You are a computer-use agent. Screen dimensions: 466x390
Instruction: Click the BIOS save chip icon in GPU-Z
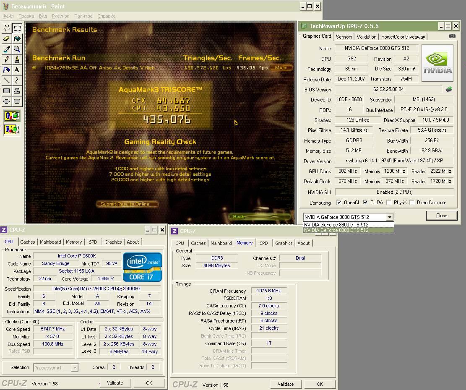click(x=449, y=89)
